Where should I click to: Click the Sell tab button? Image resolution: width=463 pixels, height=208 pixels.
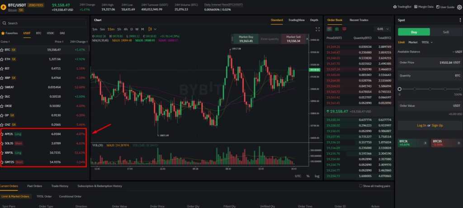coord(446,32)
